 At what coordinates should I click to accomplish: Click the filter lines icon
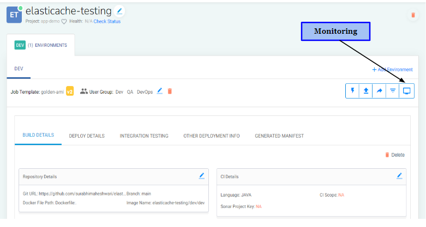393,90
